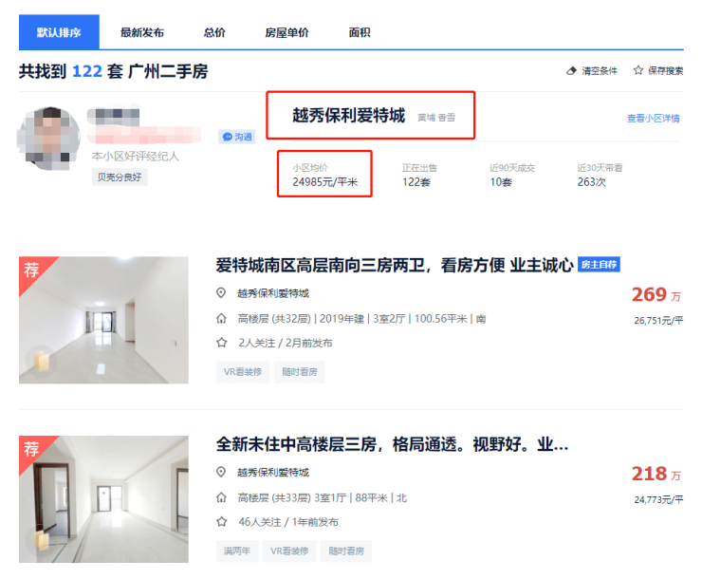Click 随时看房 tag on 269万 listing
702x579 pixels.
(300, 372)
